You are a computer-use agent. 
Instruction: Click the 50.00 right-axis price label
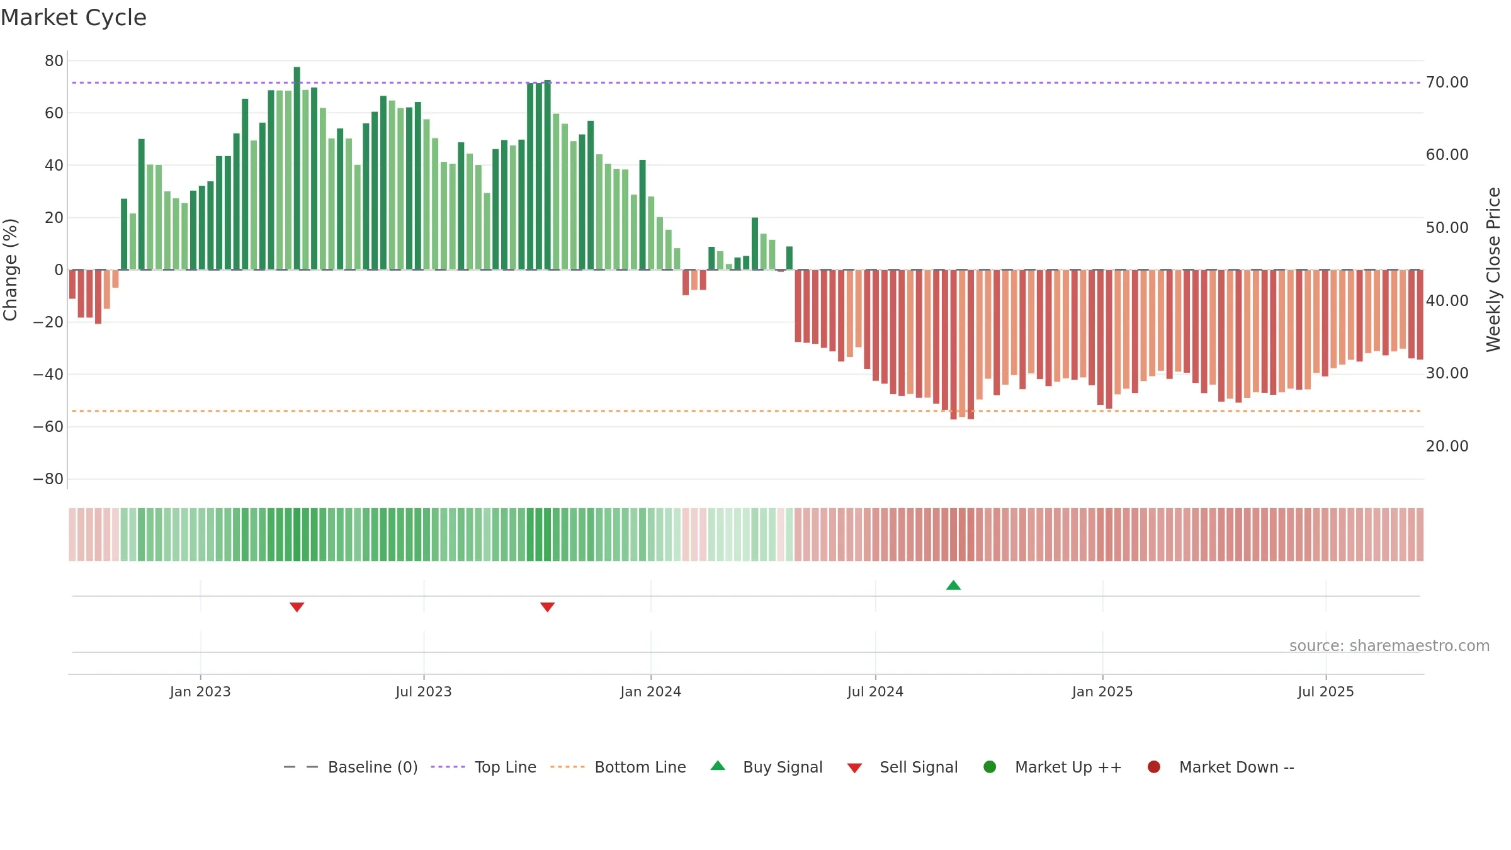(x=1447, y=228)
